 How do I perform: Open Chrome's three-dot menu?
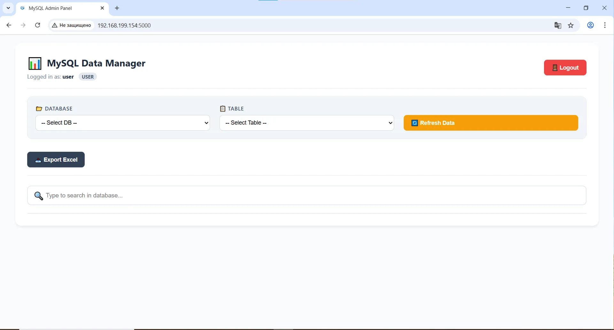(x=605, y=25)
